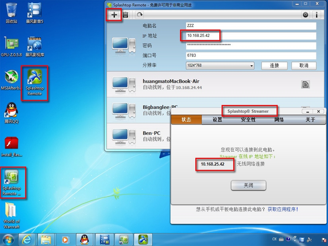Click 关闭 button in Streamer window
The image size is (328, 246).
coord(248,186)
